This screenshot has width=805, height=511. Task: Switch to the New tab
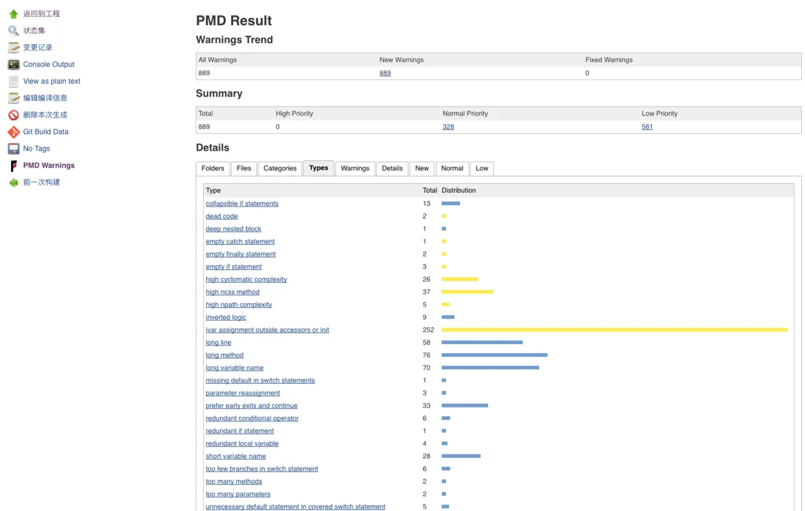coord(422,168)
